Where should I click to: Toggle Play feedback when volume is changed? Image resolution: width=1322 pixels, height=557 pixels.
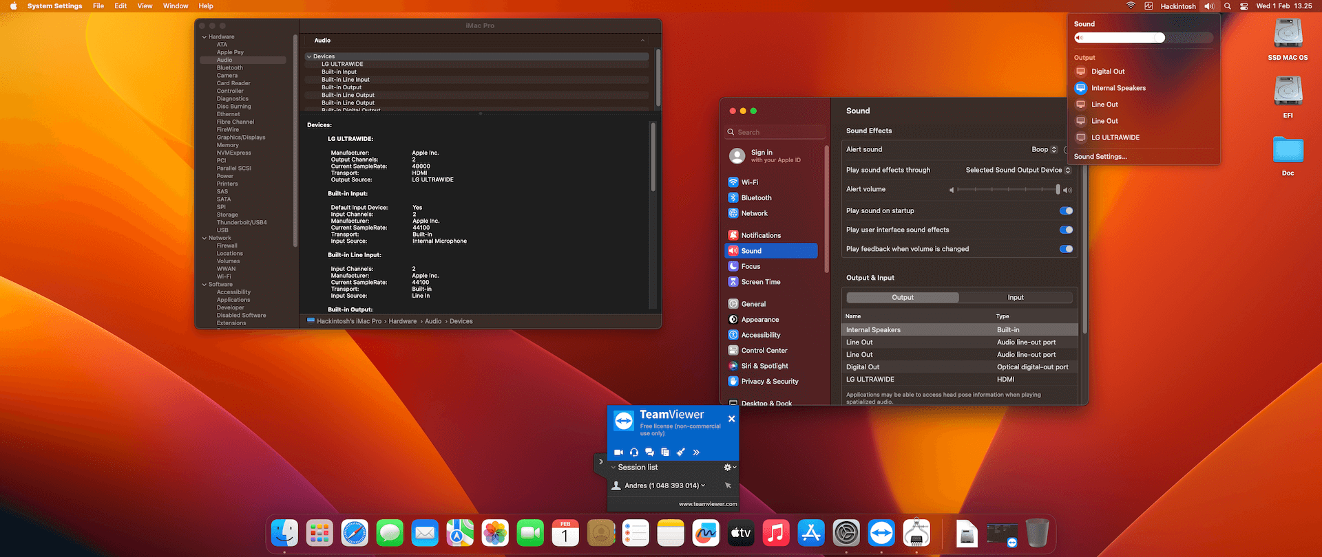pos(1066,249)
